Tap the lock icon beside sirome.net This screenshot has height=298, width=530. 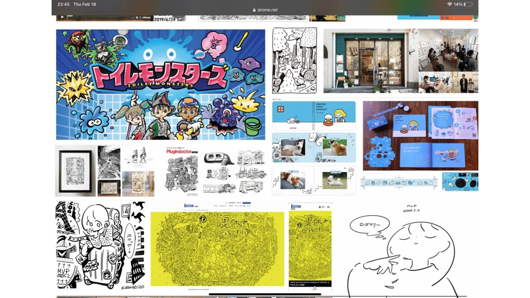tap(254, 10)
